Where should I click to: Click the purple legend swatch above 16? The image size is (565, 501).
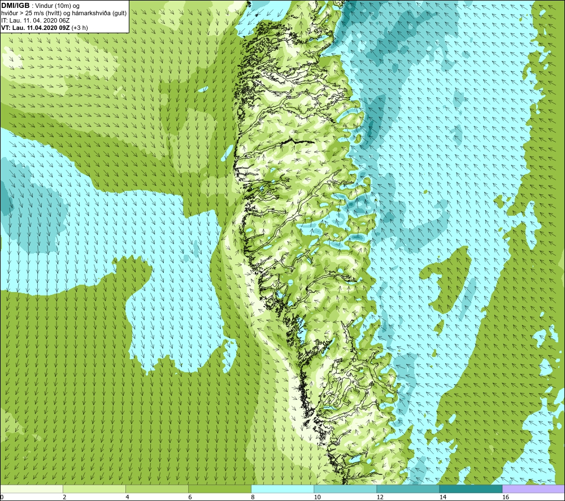coord(533,489)
